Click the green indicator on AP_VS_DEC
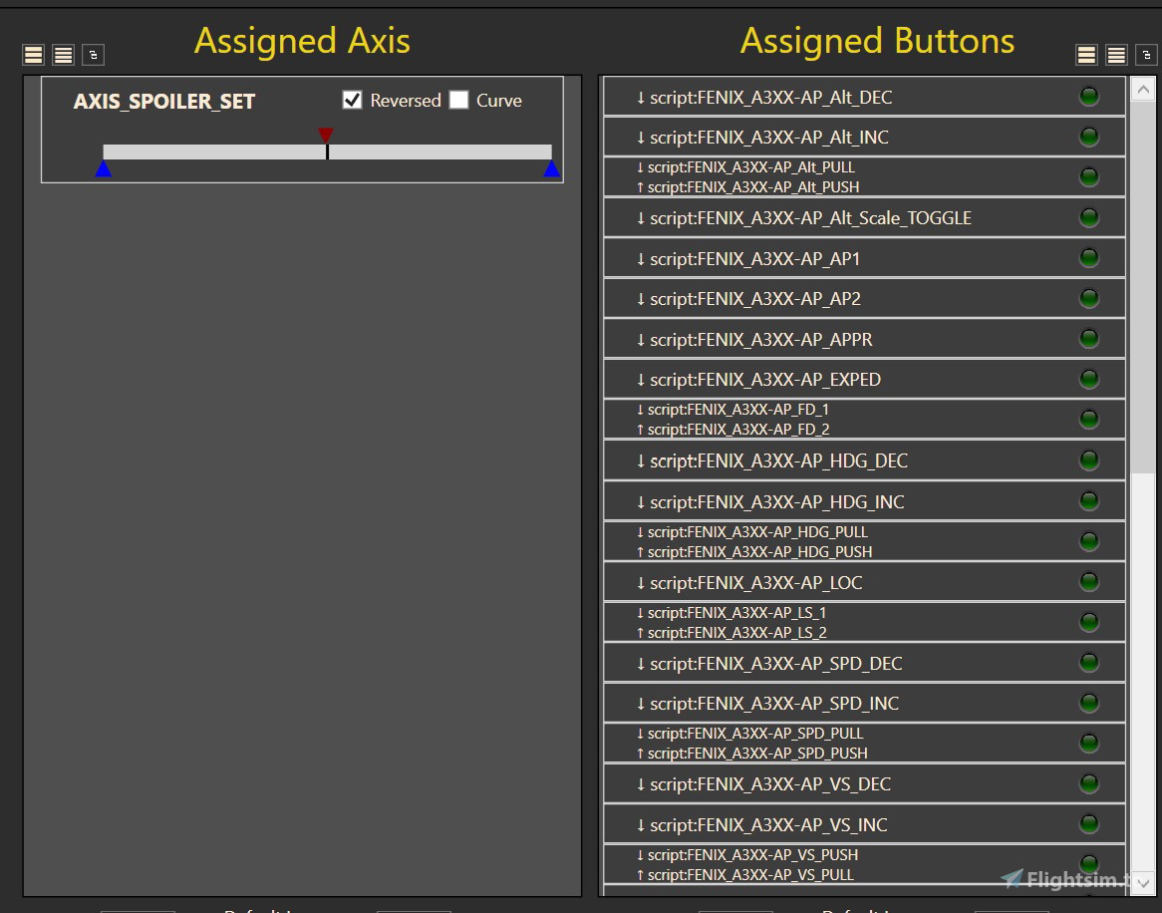The width and height of the screenshot is (1162, 913). [x=1089, y=783]
